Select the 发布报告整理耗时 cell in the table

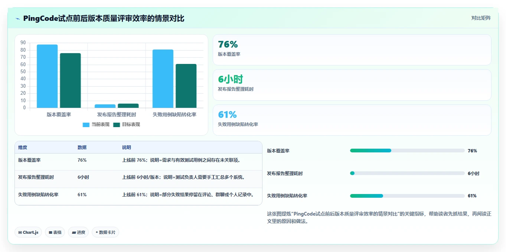(36, 177)
